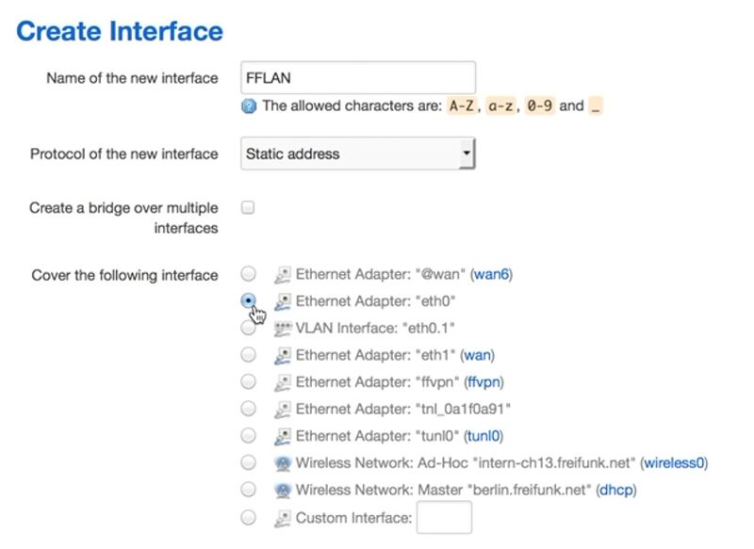The width and height of the screenshot is (754, 549).
Task: Click the Ethernet Adapter icon beside ffvpn
Action: pyautogui.click(x=283, y=381)
